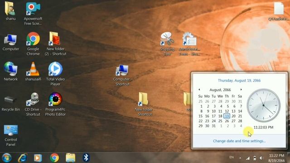Select August 31 in the calendar

click(213, 126)
